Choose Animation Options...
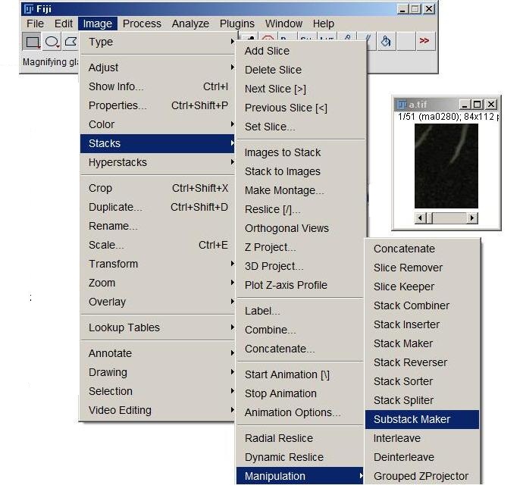The height and width of the screenshot is (498, 523). point(300,412)
